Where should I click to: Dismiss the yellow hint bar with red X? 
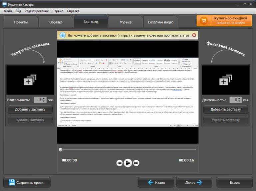coord(194,35)
